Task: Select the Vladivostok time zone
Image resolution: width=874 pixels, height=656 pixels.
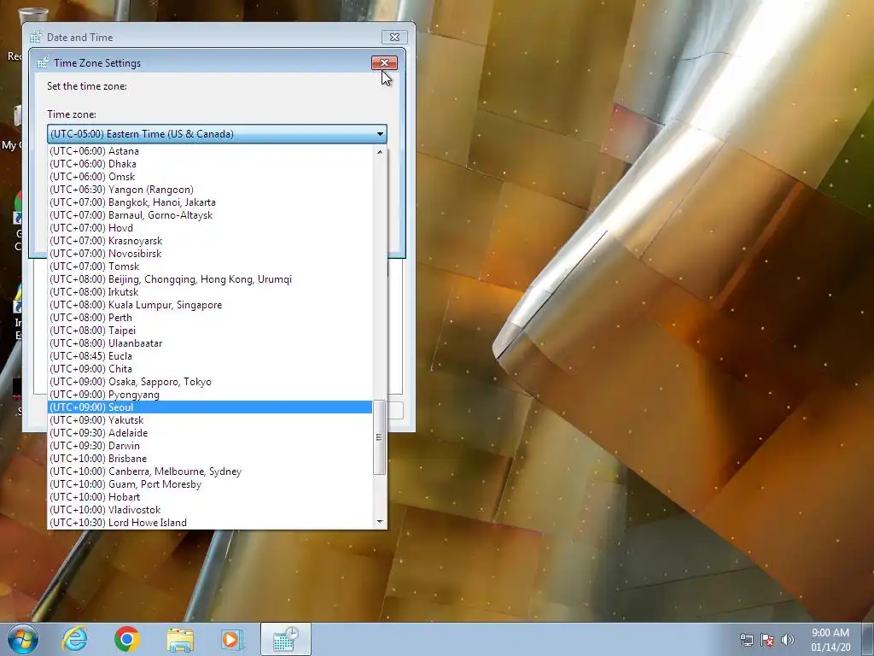Action: coord(210,511)
